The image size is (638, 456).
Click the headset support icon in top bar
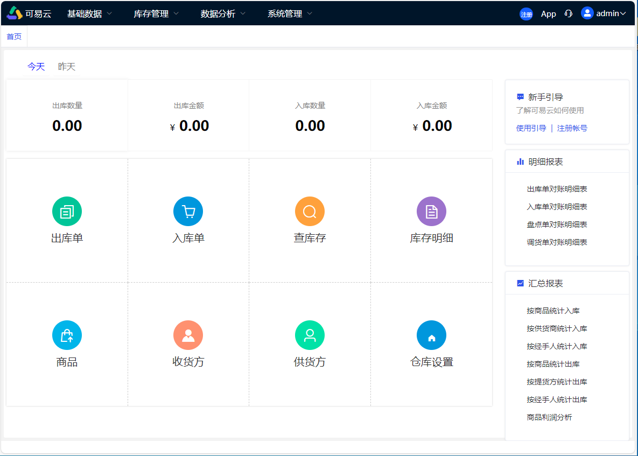(x=568, y=13)
